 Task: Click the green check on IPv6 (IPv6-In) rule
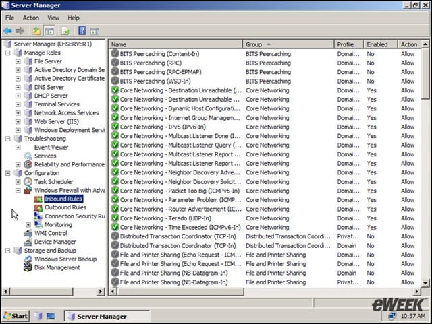tap(115, 127)
